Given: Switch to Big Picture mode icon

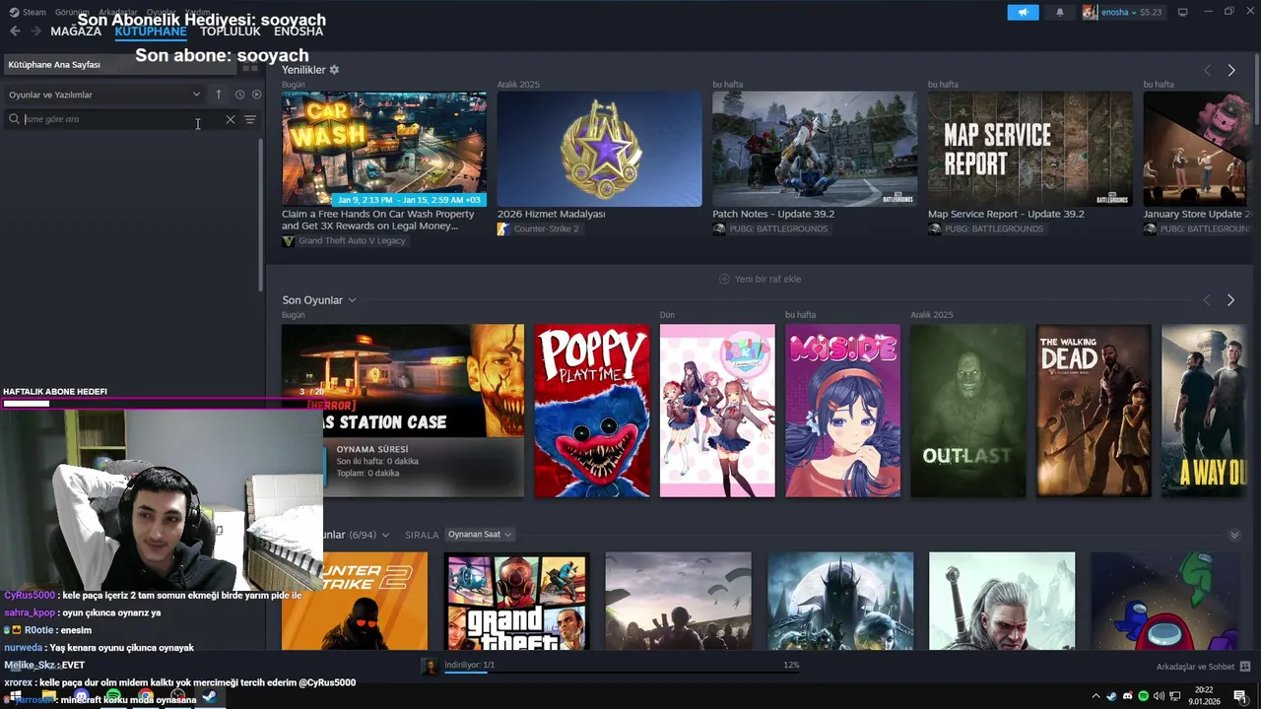Looking at the screenshot, I should 1183,12.
